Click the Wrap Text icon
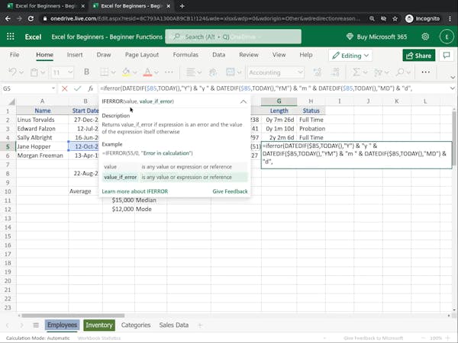This screenshot has width=458, height=343. 213,72
